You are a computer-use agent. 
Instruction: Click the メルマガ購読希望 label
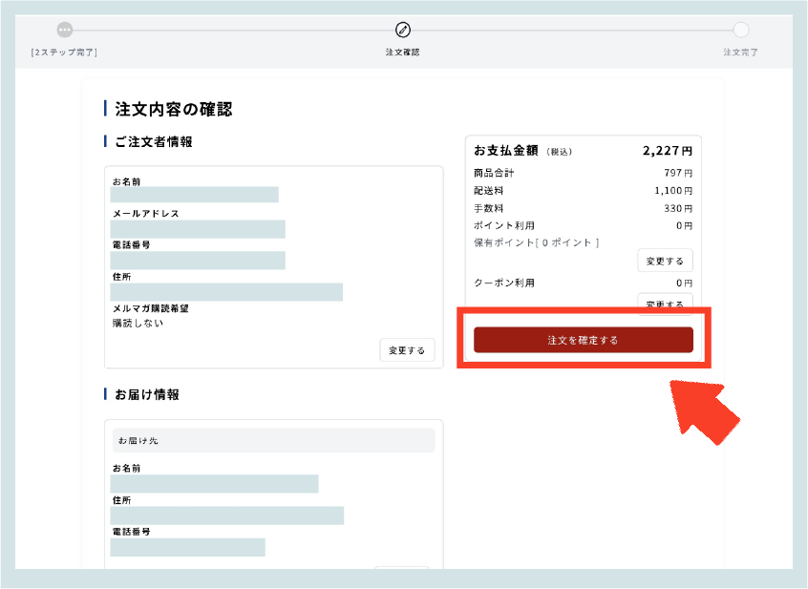click(151, 308)
